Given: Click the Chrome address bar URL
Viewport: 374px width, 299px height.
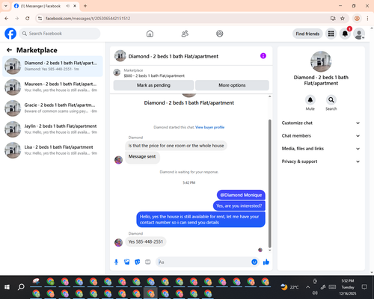Looking at the screenshot, I should pyautogui.click(x=88, y=19).
